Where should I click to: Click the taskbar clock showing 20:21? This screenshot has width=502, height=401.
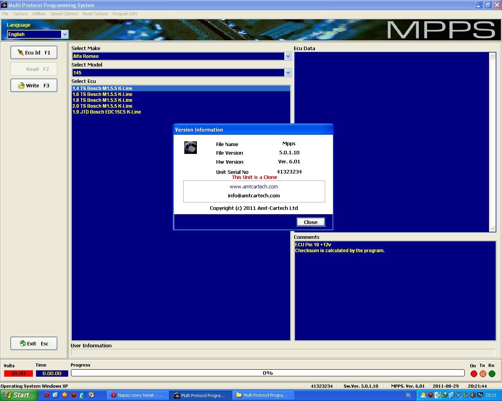pos(491,395)
